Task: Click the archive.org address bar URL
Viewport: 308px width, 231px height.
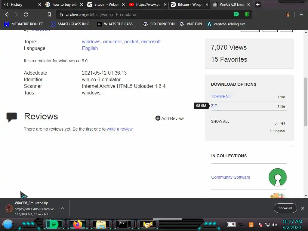Action: point(101,14)
